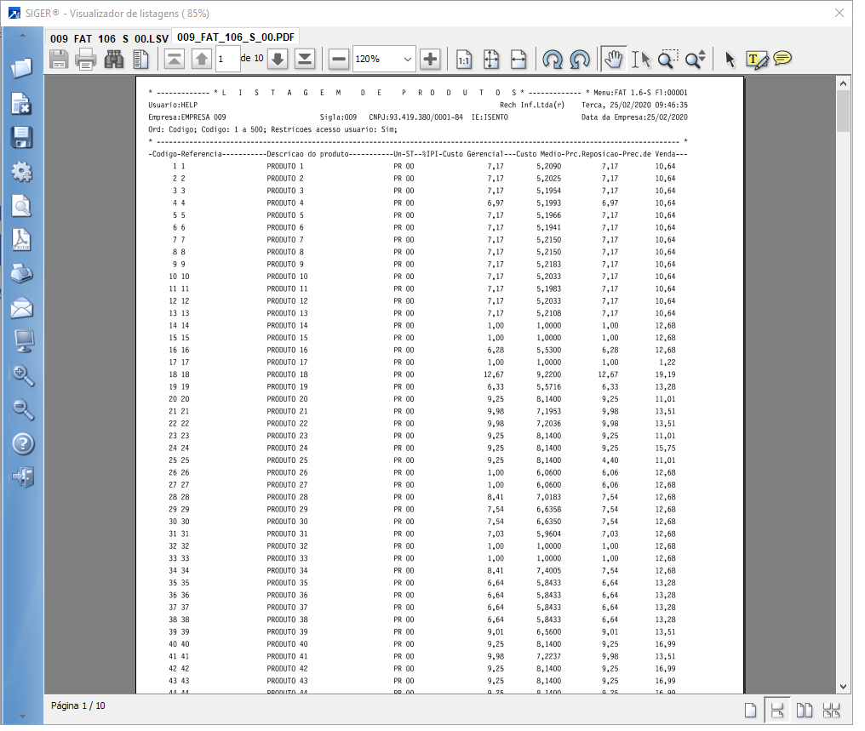Toggle two-page facing view
This screenshot has height=731, width=865.
tap(804, 711)
